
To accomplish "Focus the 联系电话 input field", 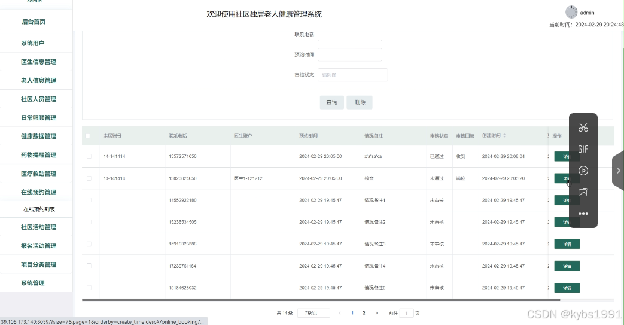I will 350,35.
